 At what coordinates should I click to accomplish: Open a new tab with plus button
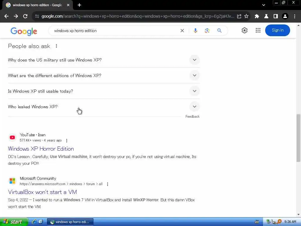(79, 5)
